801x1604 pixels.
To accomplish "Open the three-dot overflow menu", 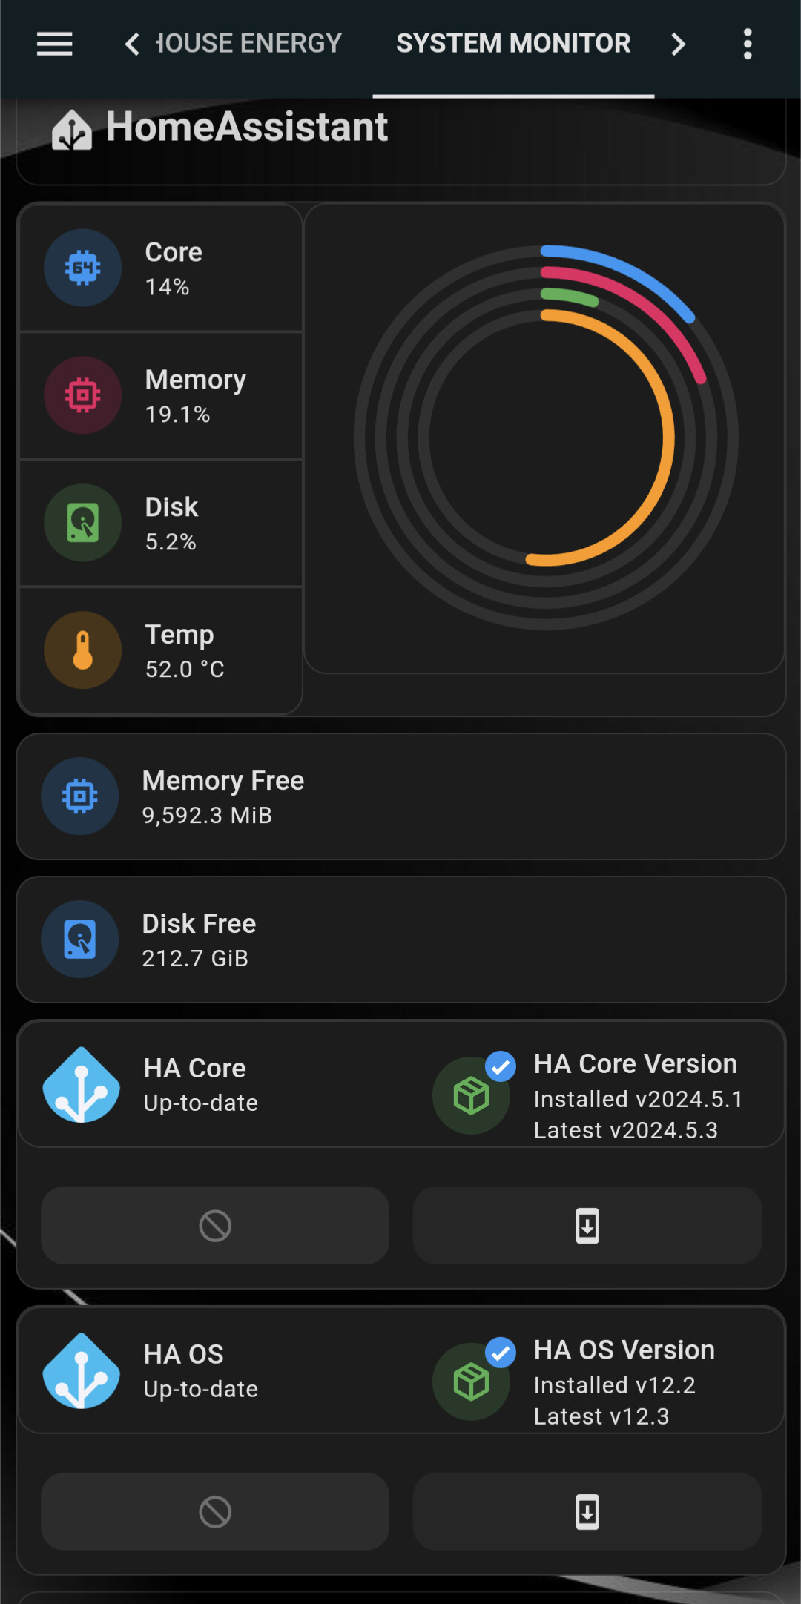I will [x=748, y=44].
